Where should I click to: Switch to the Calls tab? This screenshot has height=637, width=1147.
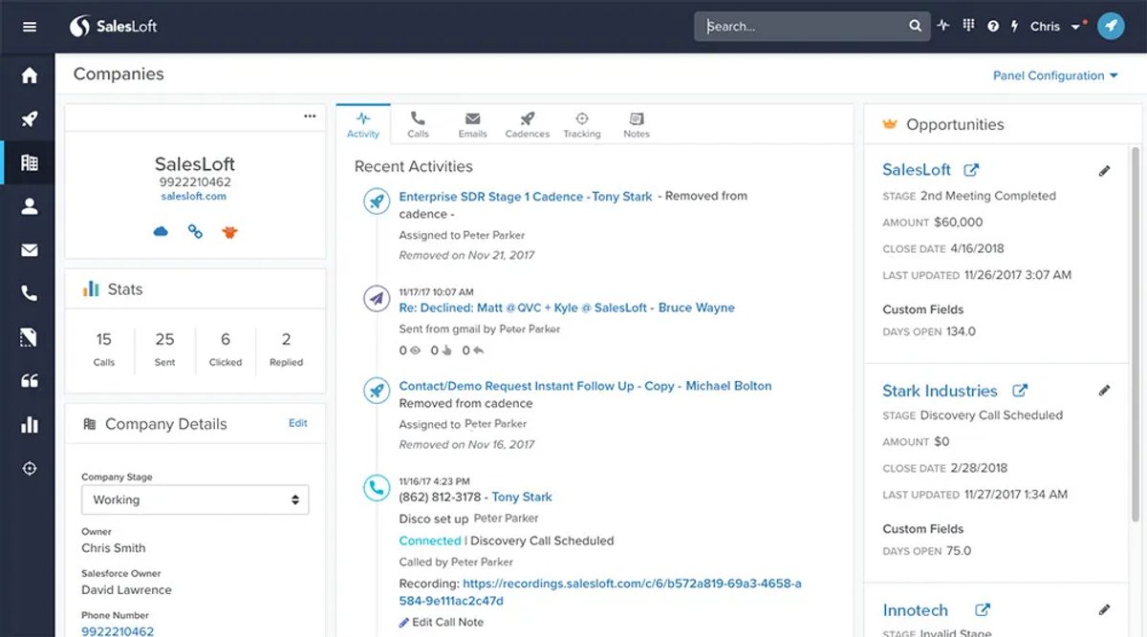[418, 124]
